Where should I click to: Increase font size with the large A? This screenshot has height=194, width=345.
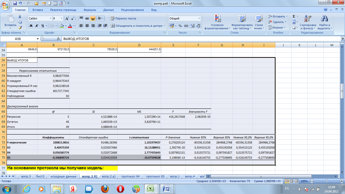coord(67,18)
